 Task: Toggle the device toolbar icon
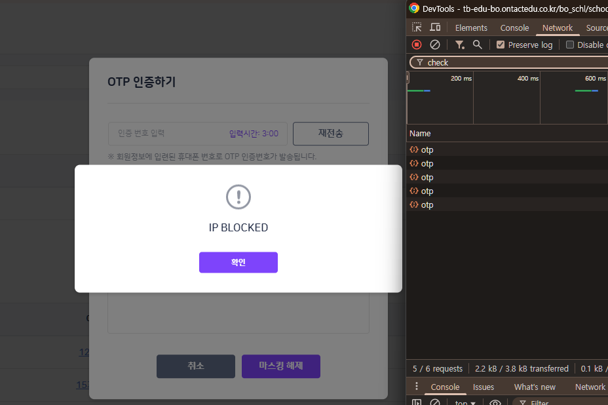(435, 28)
